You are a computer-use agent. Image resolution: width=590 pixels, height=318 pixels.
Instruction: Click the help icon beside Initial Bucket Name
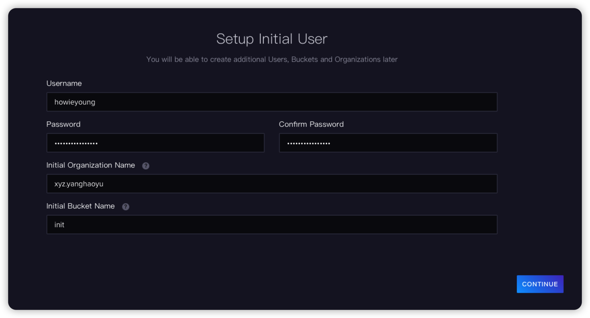point(125,206)
